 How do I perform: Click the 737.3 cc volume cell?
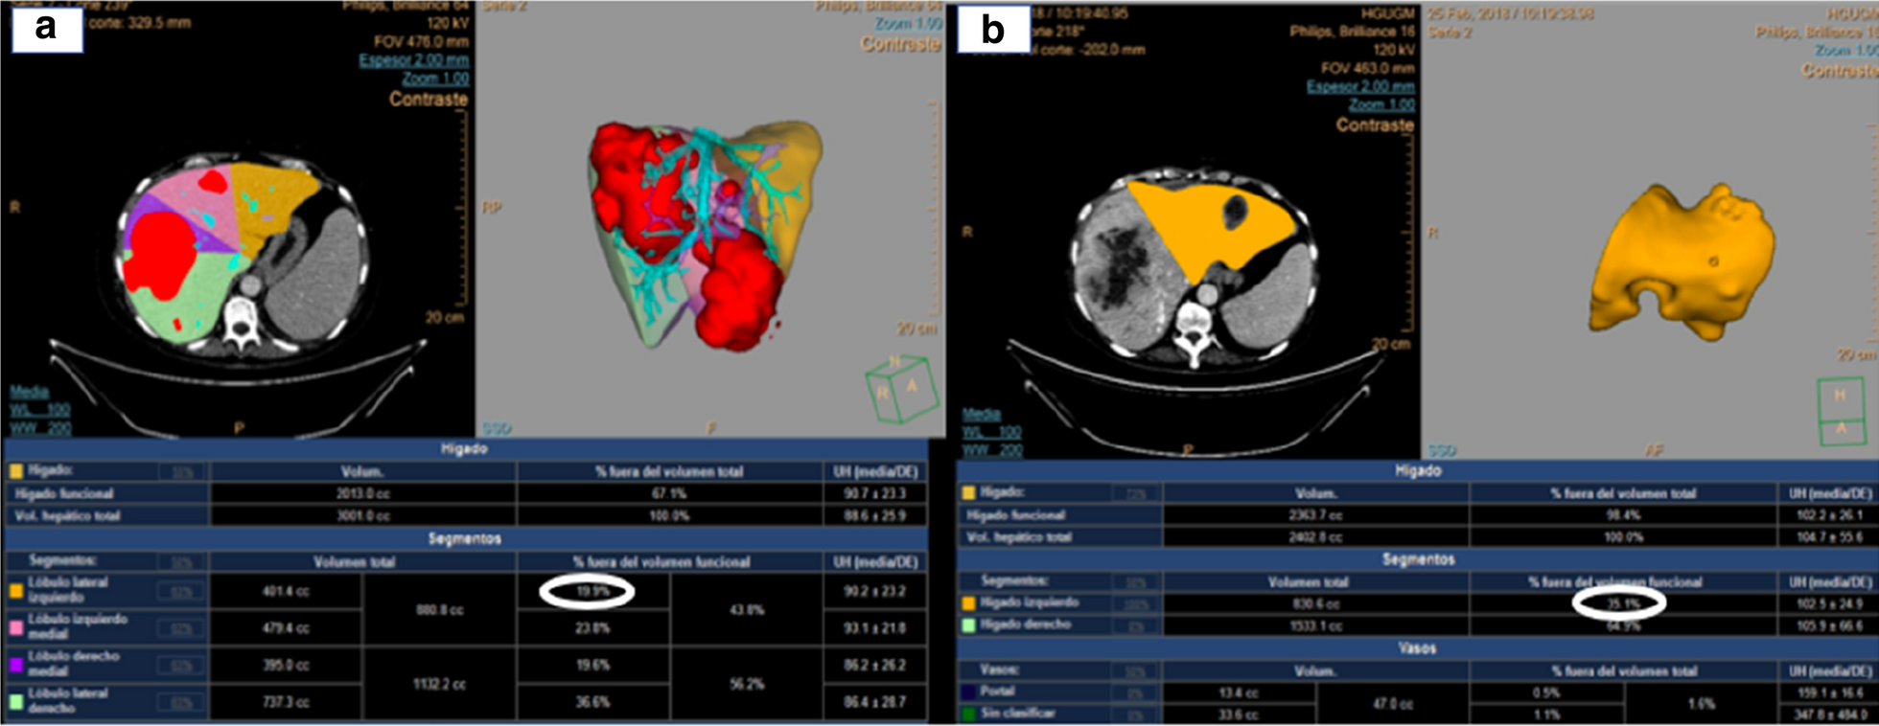286,702
